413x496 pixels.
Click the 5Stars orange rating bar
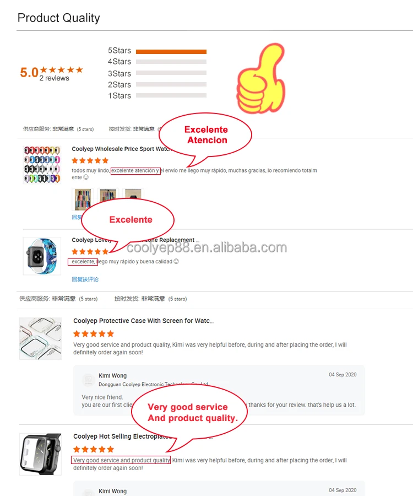171,52
